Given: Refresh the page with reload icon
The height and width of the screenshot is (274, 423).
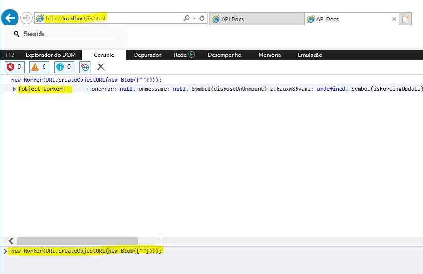Looking at the screenshot, I should pos(202,18).
